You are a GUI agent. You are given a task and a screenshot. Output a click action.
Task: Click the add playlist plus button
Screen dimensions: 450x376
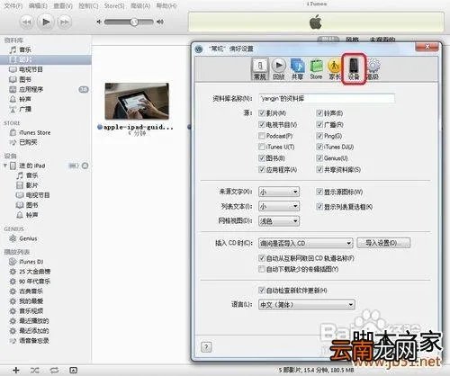pyautogui.click(x=16, y=371)
